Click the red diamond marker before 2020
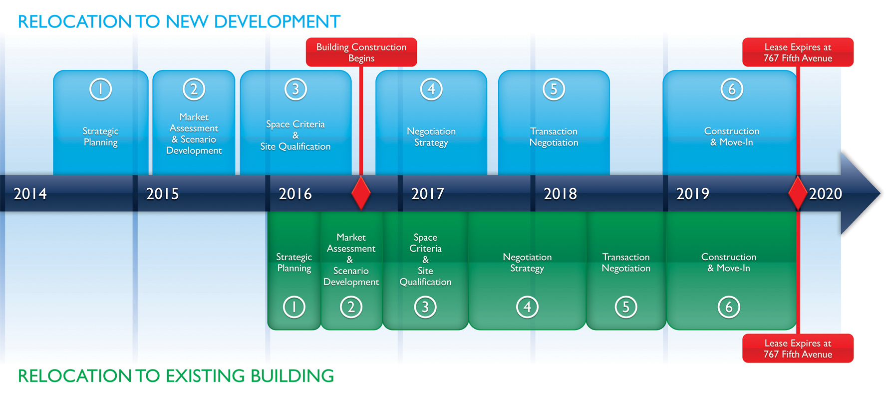Image resolution: width=886 pixels, height=404 pixels. click(798, 193)
